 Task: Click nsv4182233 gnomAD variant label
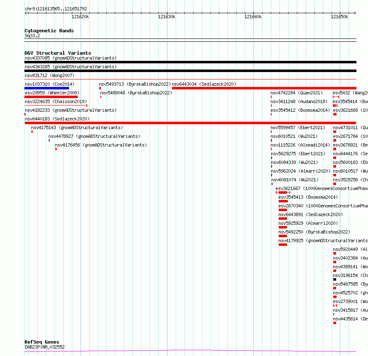(x=71, y=110)
